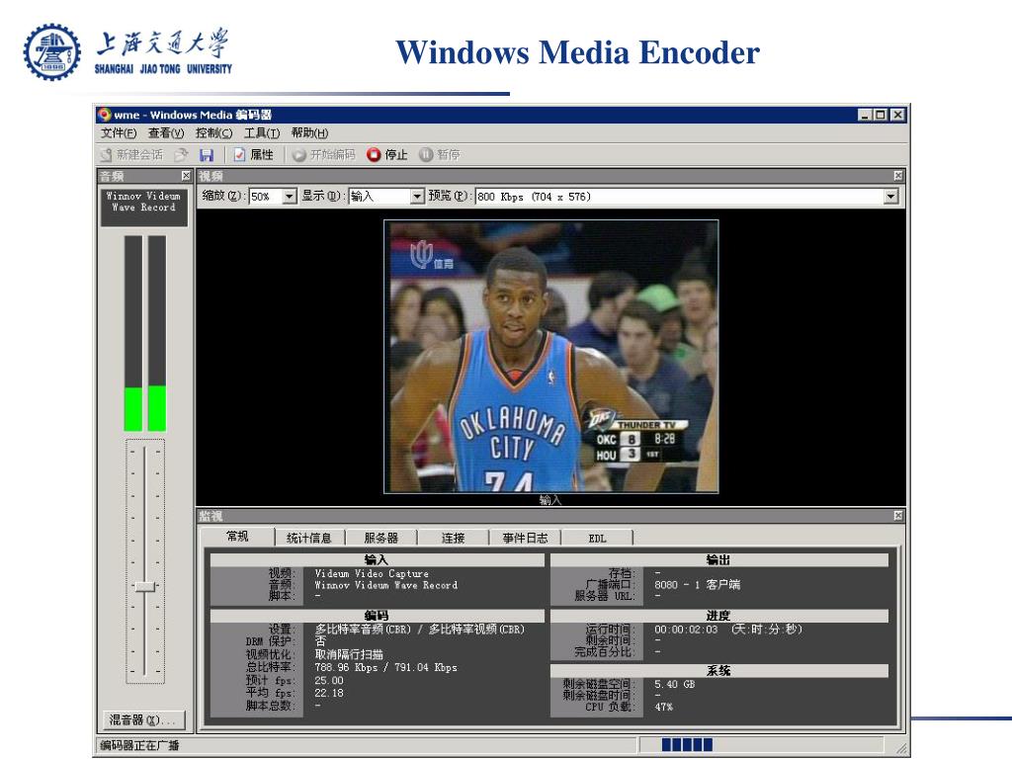Stop encoding with the red 停止 button
Screen dimensions: 1012x759
point(387,155)
